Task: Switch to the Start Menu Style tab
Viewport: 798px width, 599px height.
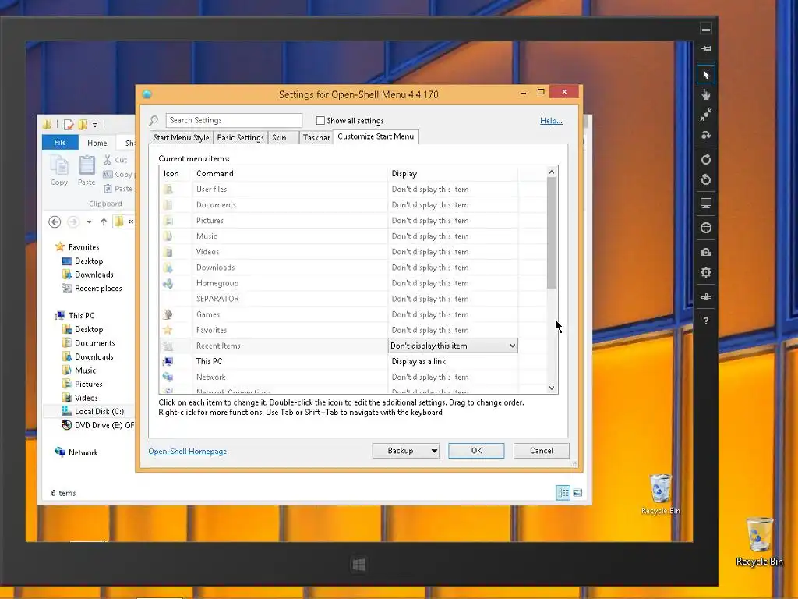Action: tap(181, 137)
